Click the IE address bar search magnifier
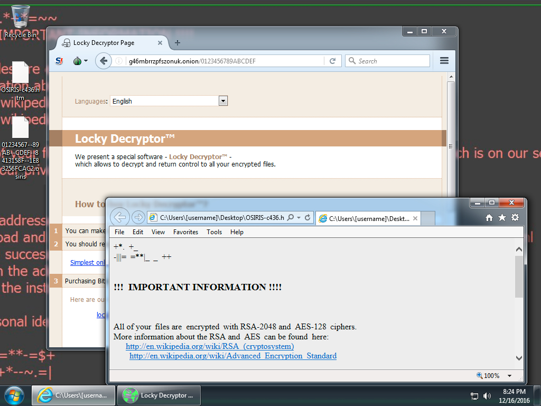 pos(291,217)
